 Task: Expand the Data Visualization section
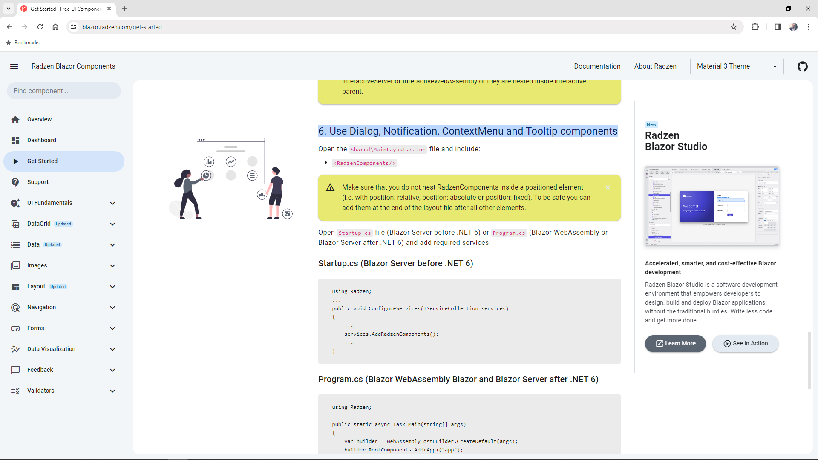(x=112, y=349)
